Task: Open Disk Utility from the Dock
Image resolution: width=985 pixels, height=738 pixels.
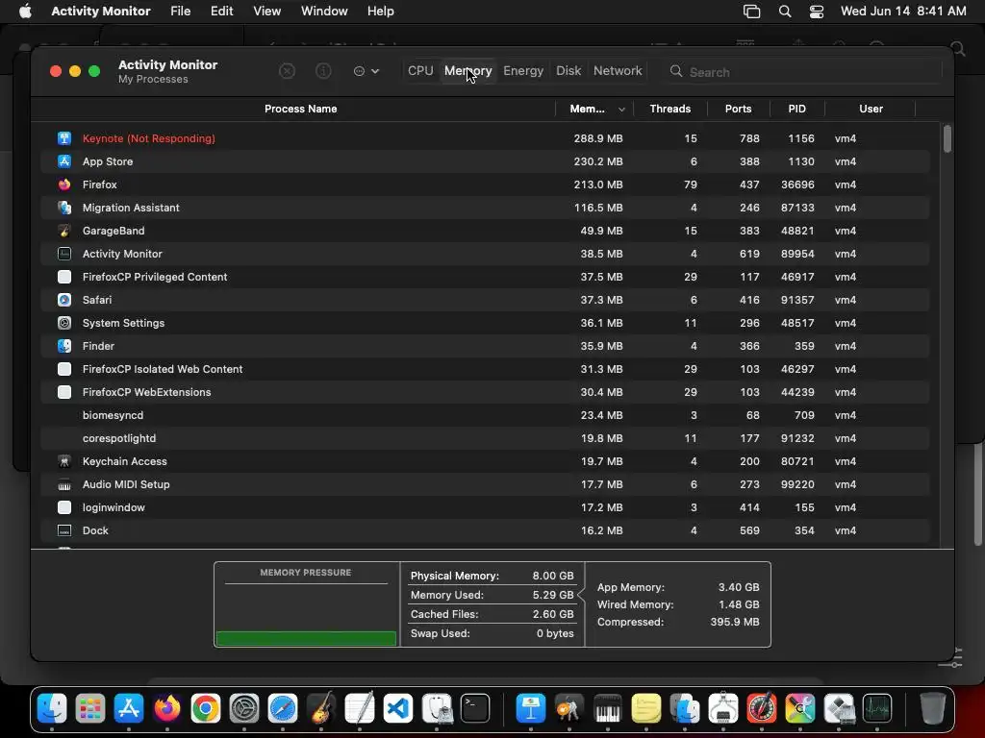Action: [437, 708]
